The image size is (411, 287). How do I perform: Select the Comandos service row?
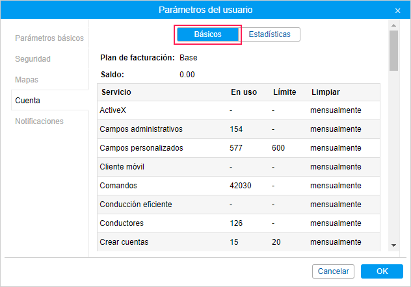point(119,186)
